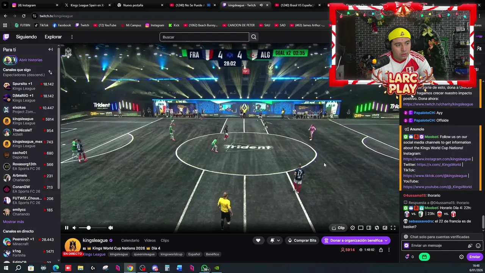Image resolution: width=485 pixels, height=273 pixels.
Task: Open Donar a organización benéfica dropdown
Action: (x=356, y=240)
